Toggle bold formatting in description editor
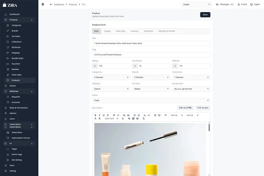The image size is (264, 176). point(95,115)
